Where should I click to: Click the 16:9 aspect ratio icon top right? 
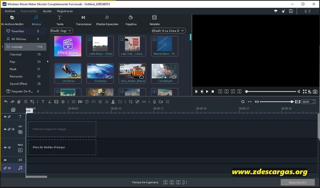307,11
